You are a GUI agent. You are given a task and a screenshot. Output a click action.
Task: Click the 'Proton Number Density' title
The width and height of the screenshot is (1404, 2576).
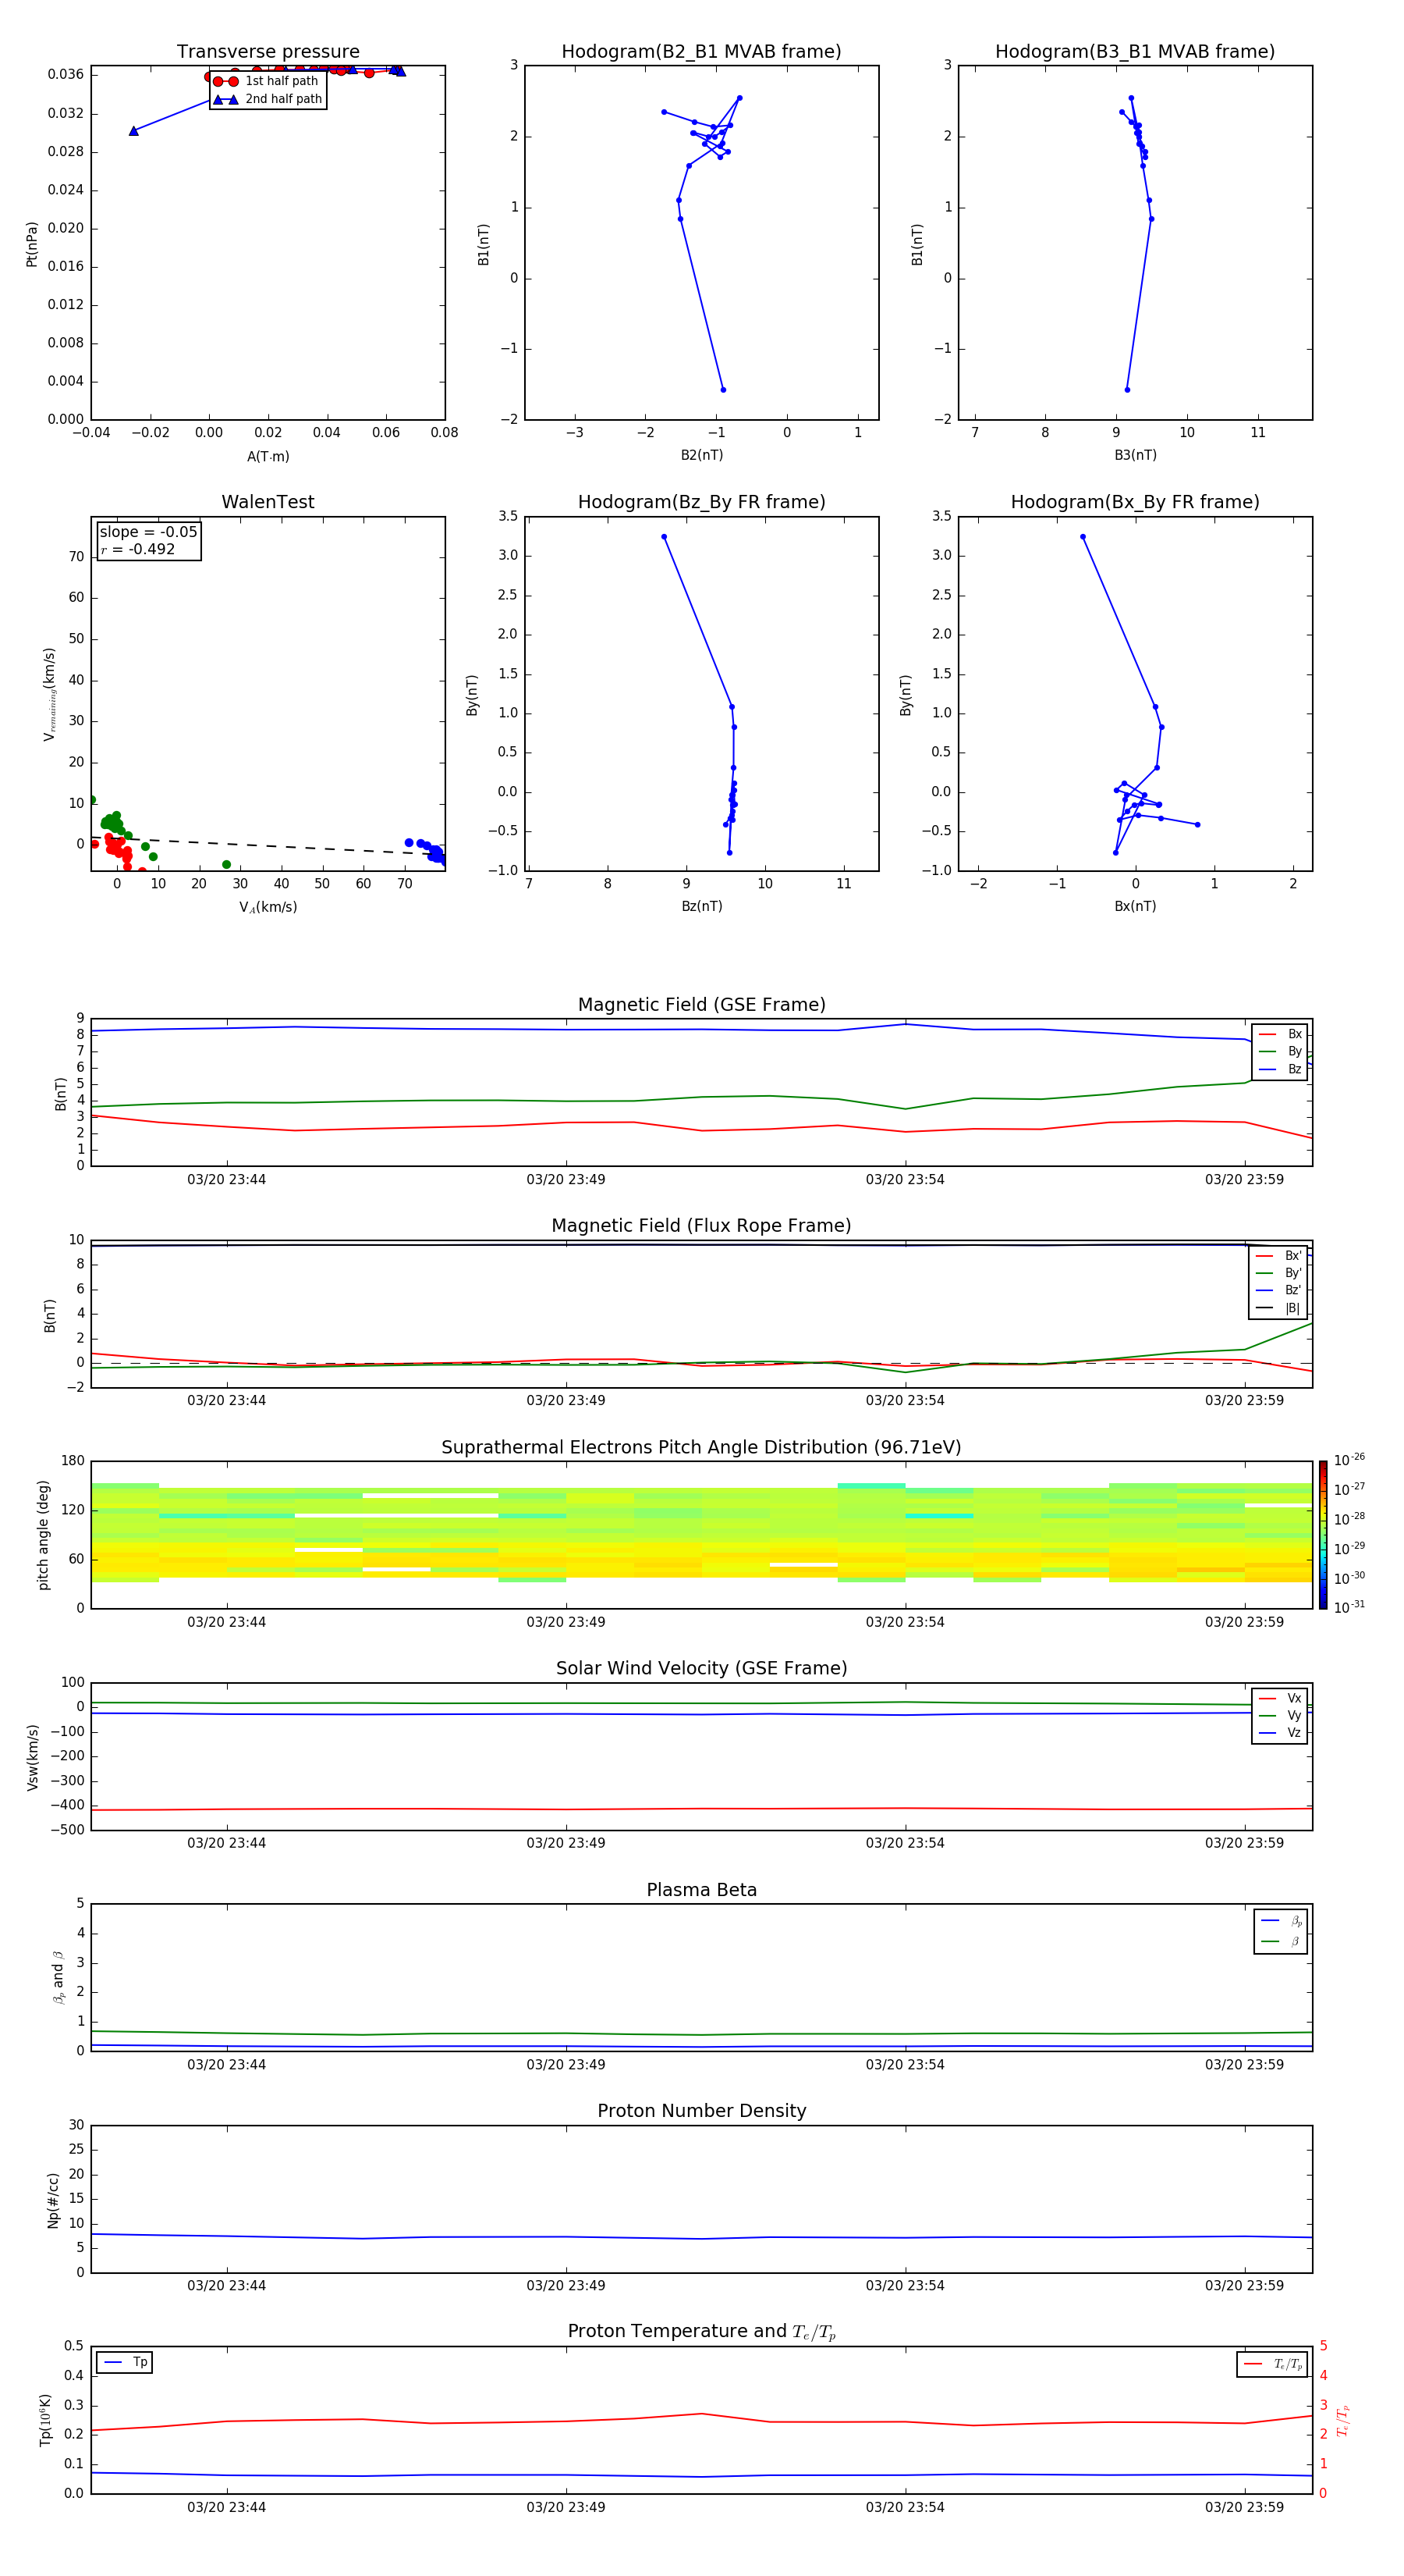pos(701,2111)
